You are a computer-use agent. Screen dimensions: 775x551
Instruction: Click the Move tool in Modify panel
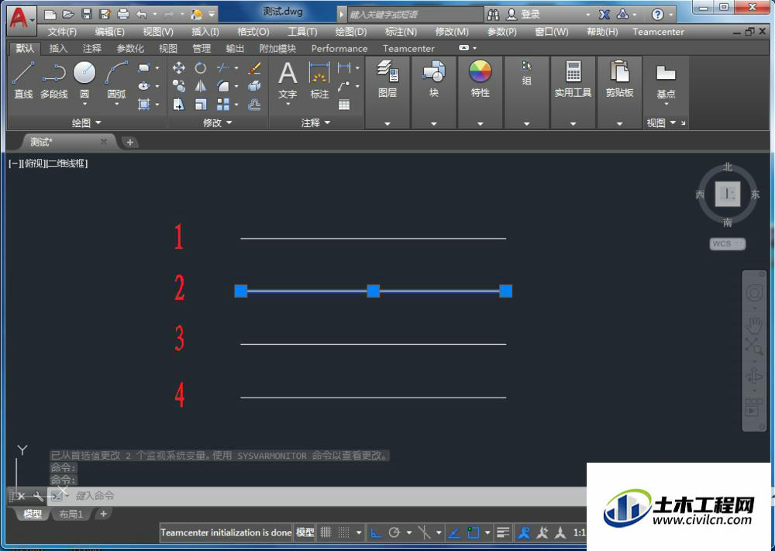point(179,67)
